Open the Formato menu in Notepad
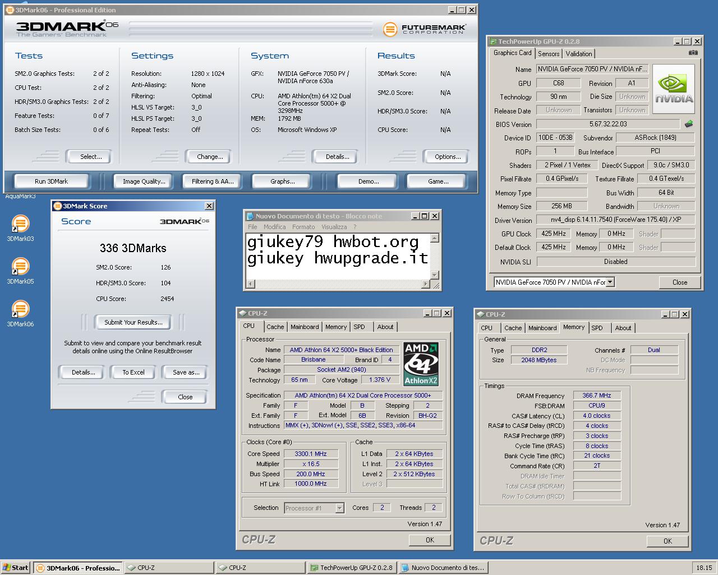Image resolution: width=718 pixels, height=575 pixels. point(303,227)
